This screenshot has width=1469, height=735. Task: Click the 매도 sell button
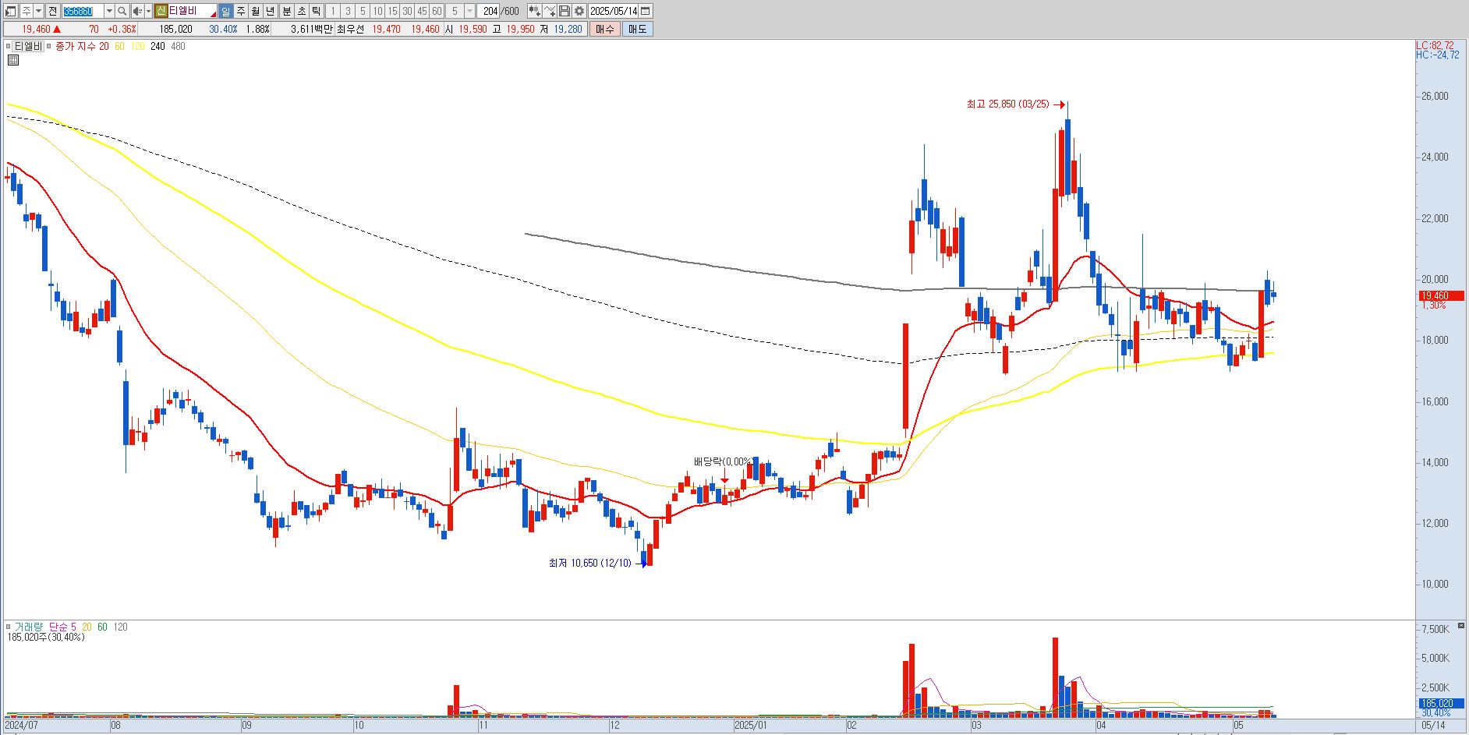(638, 29)
